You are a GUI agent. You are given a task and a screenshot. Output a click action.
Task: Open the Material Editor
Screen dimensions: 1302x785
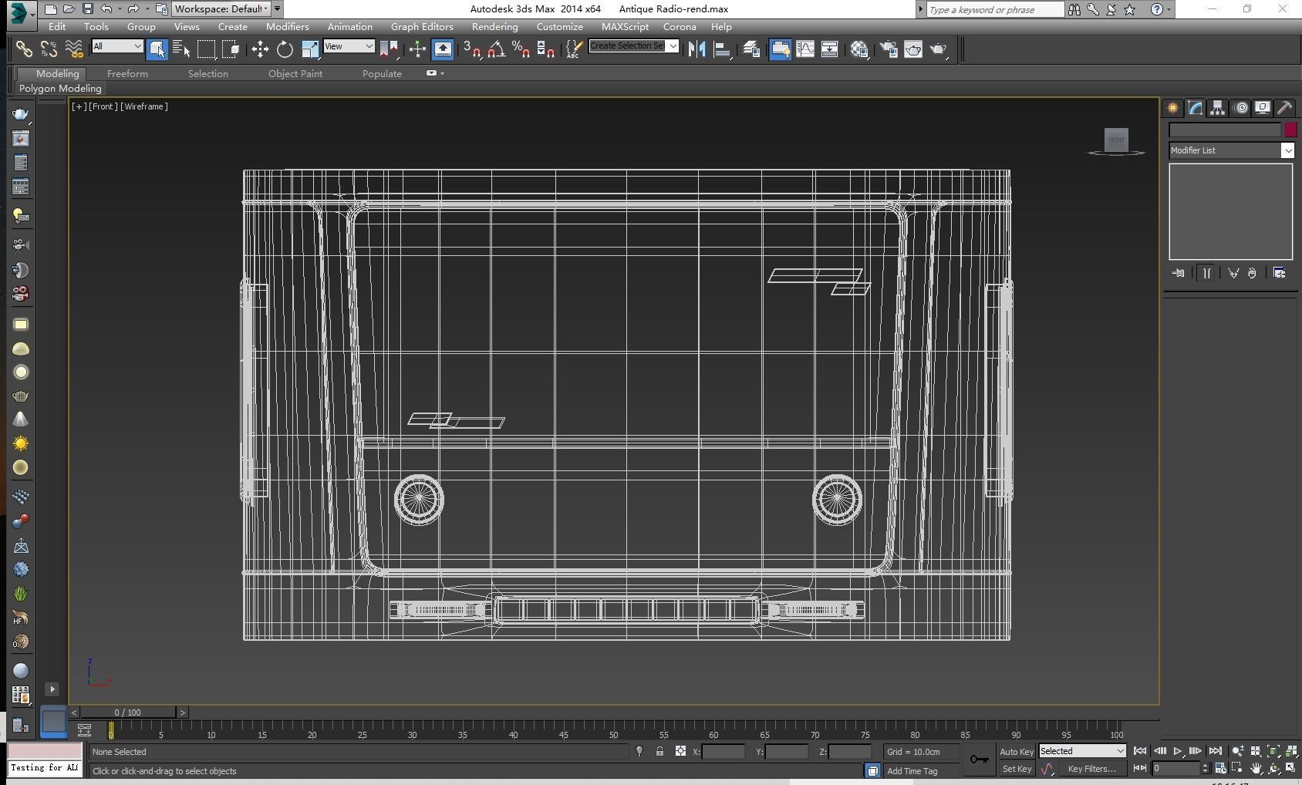tap(859, 49)
